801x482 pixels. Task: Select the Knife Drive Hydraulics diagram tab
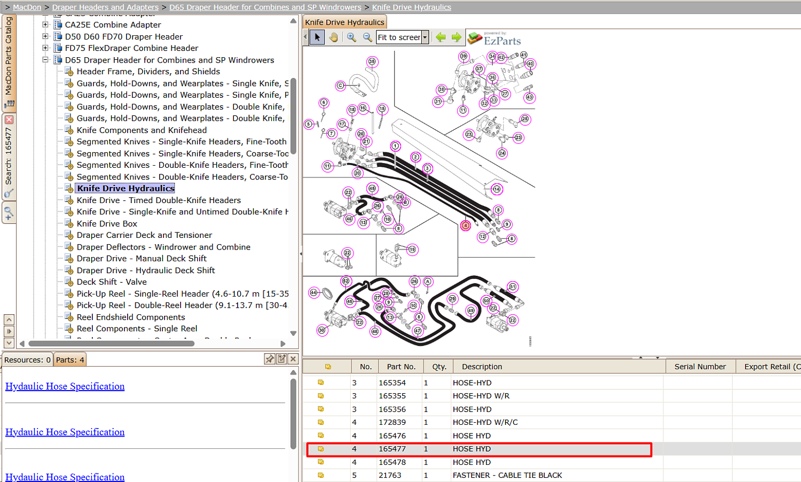click(344, 22)
